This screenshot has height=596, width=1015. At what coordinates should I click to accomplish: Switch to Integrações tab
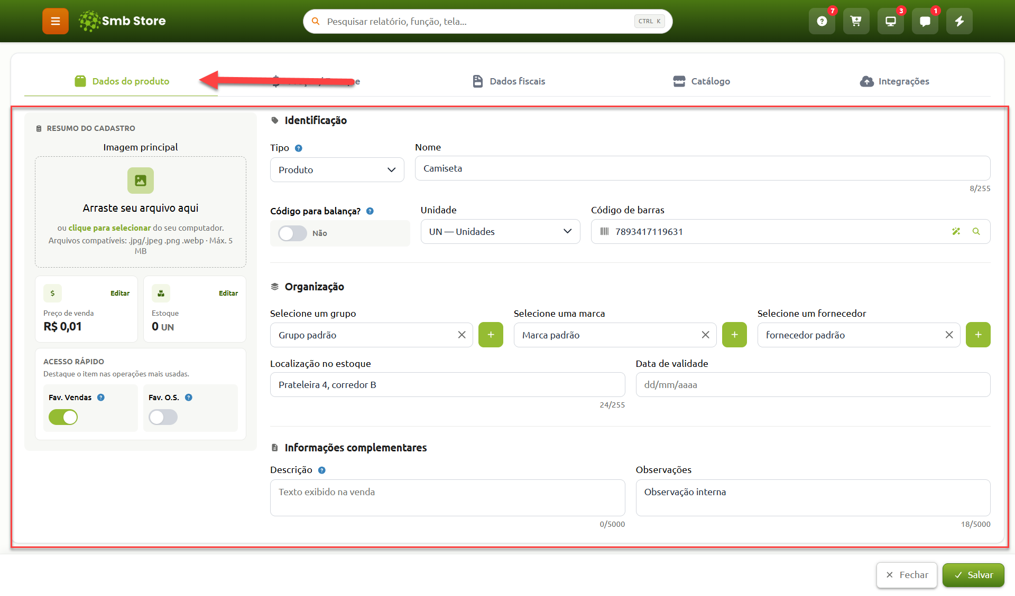coord(894,81)
